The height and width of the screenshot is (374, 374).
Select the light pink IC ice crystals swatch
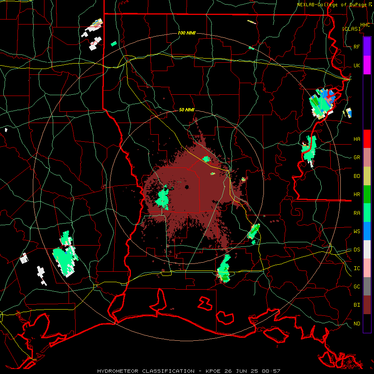click(367, 268)
